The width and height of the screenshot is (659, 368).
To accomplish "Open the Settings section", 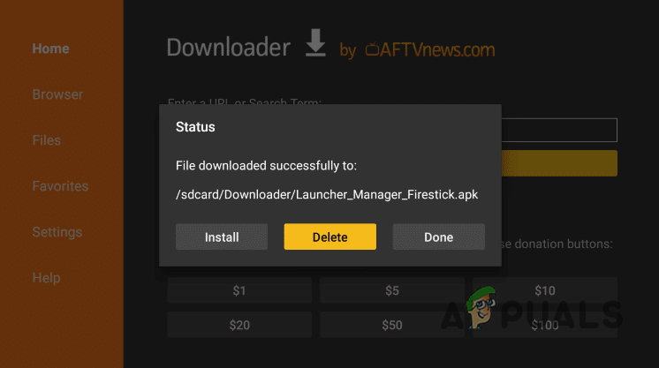I will pyautogui.click(x=57, y=232).
